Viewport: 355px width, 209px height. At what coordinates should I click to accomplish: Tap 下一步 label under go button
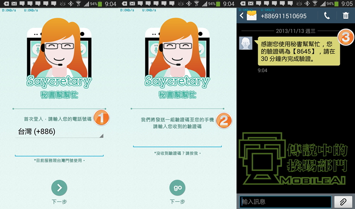(177, 201)
